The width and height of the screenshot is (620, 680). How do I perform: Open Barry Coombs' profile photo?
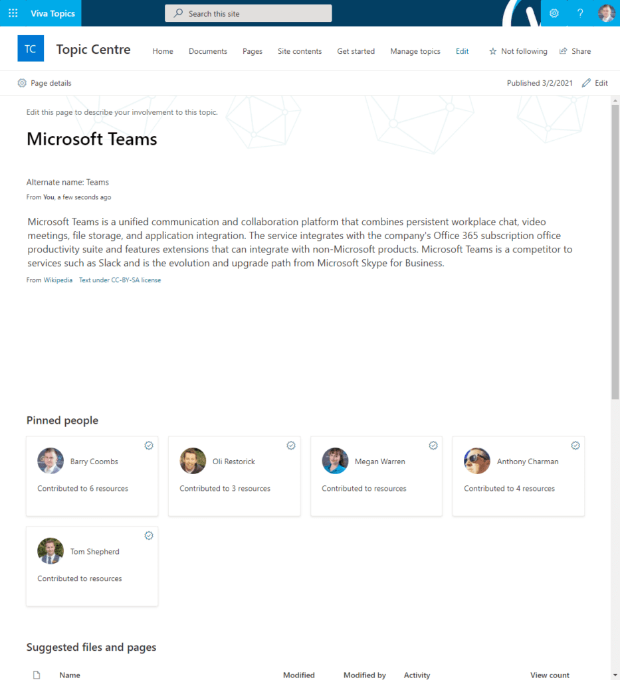tap(51, 461)
